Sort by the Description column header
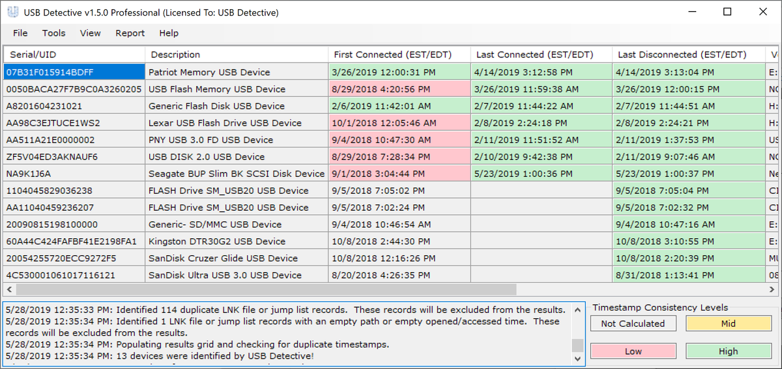 coord(237,55)
